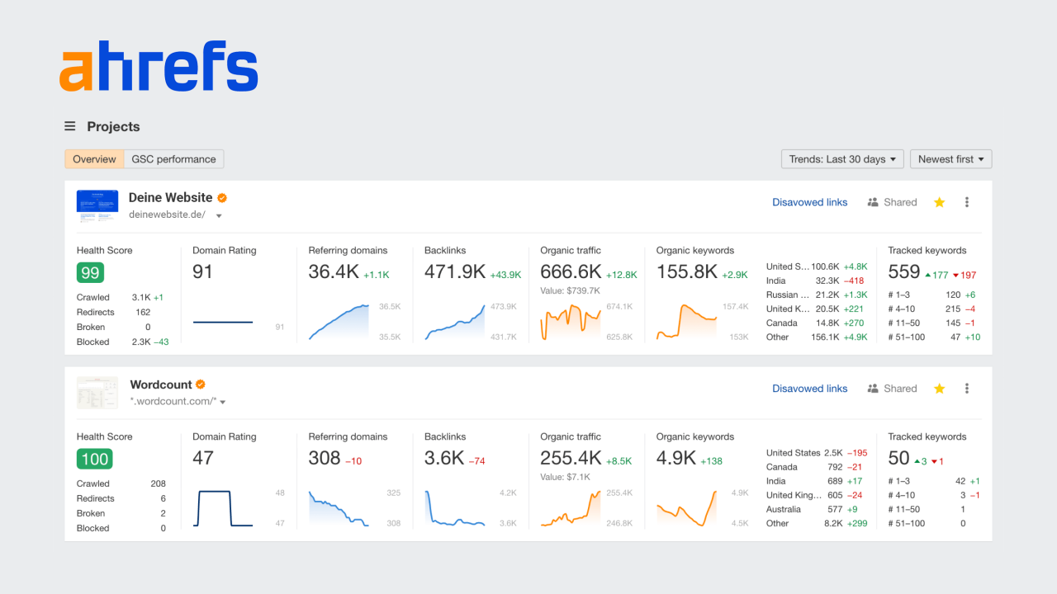1057x594 pixels.
Task: Click the Domain Rating chart for Wordcount
Action: pyautogui.click(x=223, y=508)
